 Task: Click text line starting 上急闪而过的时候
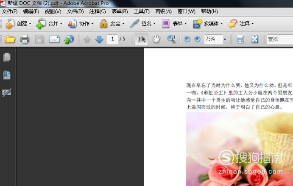[x=234, y=107]
